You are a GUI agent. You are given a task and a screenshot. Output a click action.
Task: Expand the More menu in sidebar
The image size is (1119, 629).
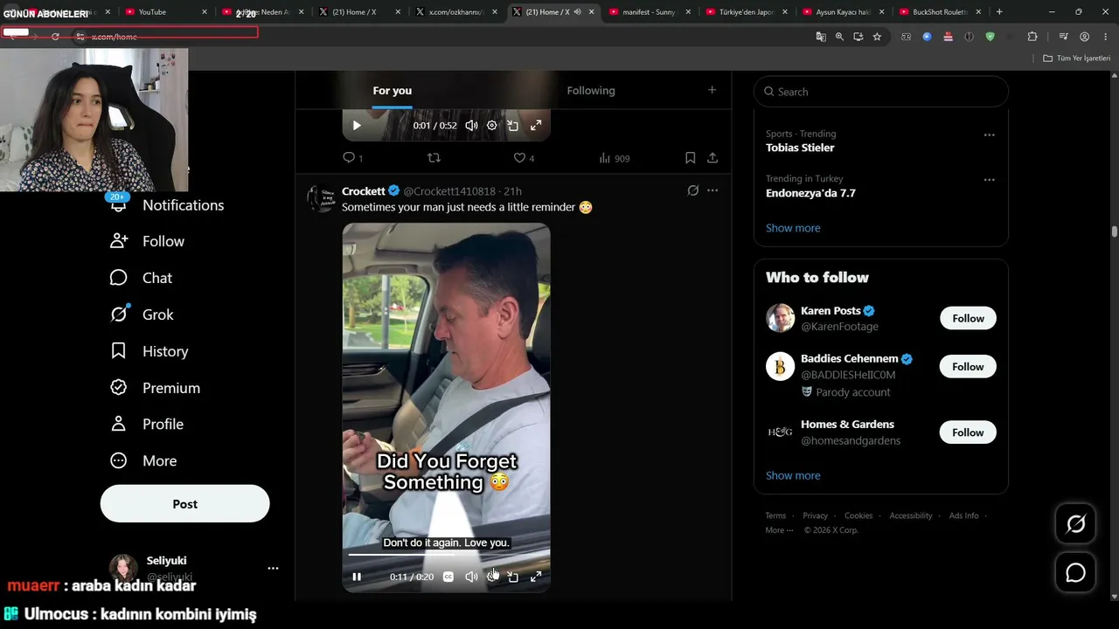(142, 460)
